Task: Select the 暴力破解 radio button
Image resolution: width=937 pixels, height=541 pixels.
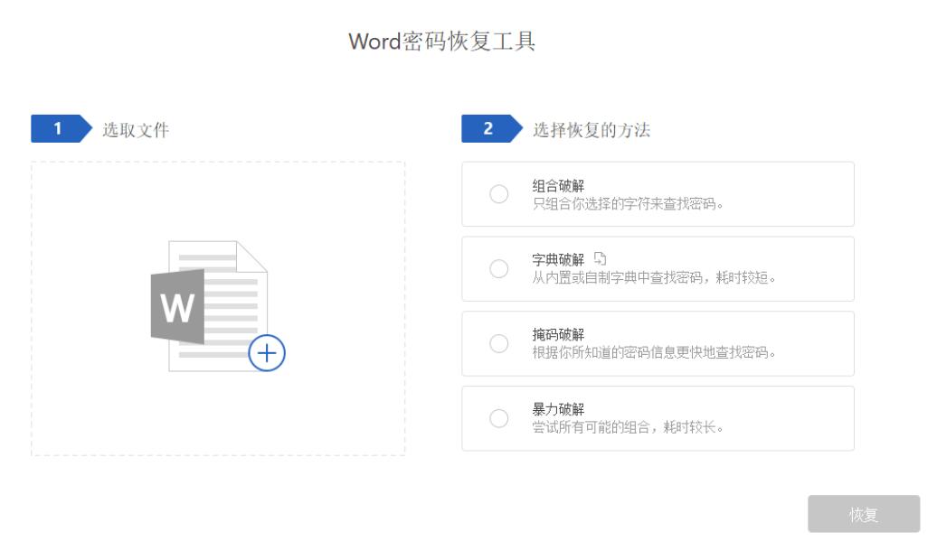Action: pyautogui.click(x=499, y=418)
